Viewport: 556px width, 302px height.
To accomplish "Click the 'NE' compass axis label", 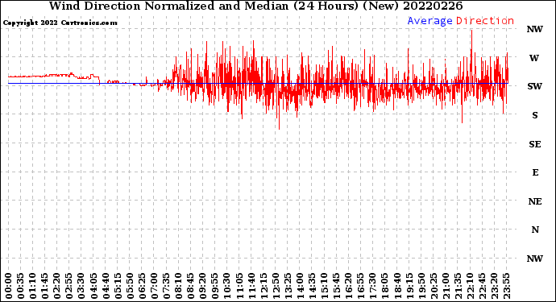I will coord(535,201).
